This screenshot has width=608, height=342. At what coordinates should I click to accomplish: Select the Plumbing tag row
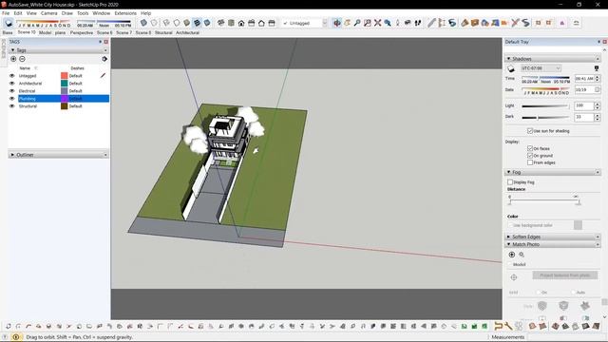[59, 99]
